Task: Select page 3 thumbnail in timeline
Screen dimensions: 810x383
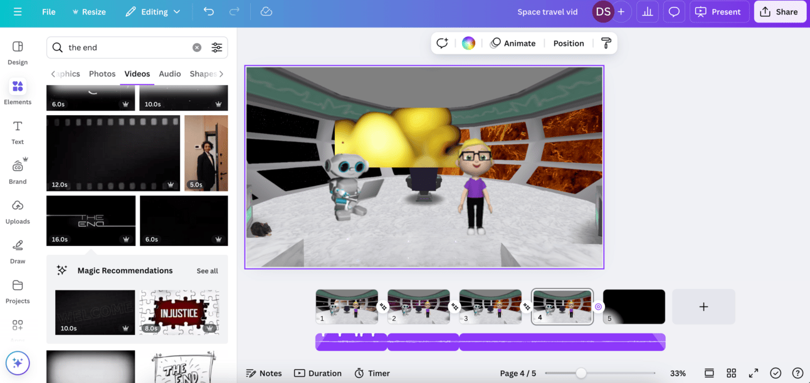Action: 490,307
